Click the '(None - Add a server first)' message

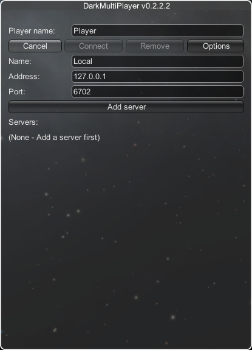(54, 138)
